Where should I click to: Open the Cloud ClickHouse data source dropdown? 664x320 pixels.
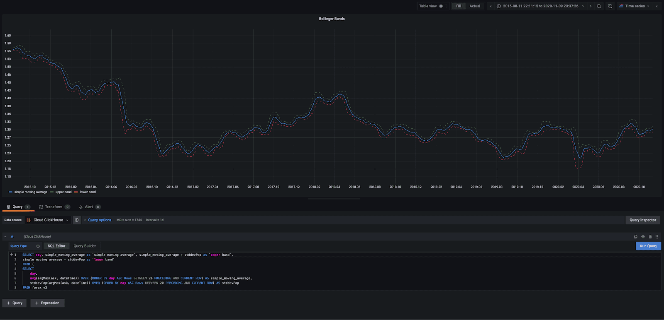[48, 220]
